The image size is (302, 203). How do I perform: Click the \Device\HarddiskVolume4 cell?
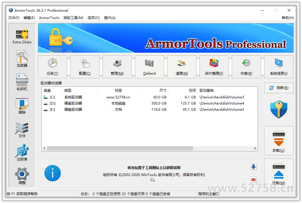tap(222, 103)
